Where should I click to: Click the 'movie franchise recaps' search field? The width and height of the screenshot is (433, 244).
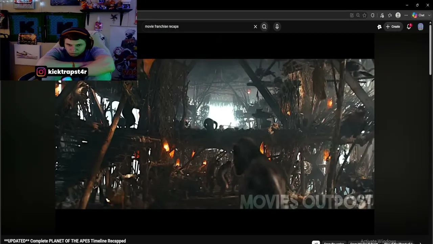coord(198,26)
